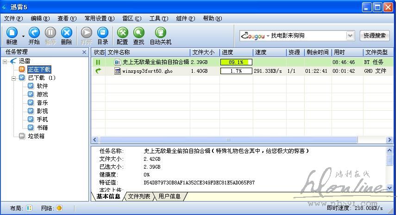This screenshot has height=215, width=400.
Task: Sort by 剩余时间 column header
Action: tap(318, 52)
